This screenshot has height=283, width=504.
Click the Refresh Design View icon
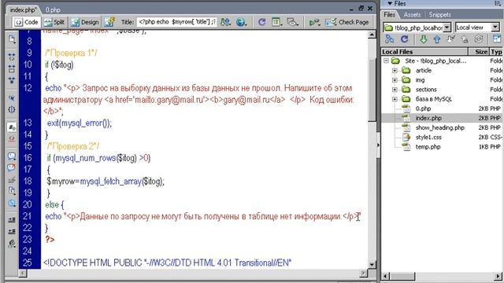click(262, 22)
